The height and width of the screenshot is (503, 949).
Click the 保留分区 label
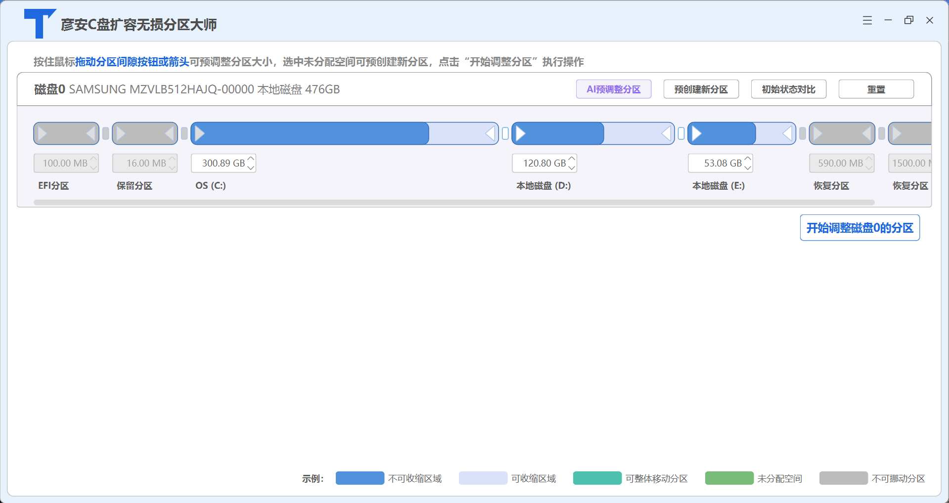point(135,186)
